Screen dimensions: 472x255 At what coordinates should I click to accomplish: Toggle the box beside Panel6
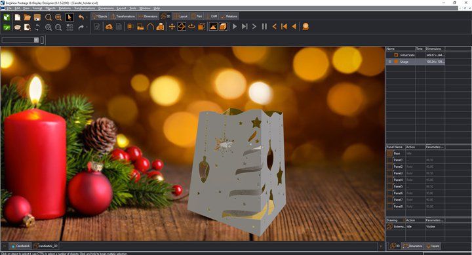click(x=390, y=193)
